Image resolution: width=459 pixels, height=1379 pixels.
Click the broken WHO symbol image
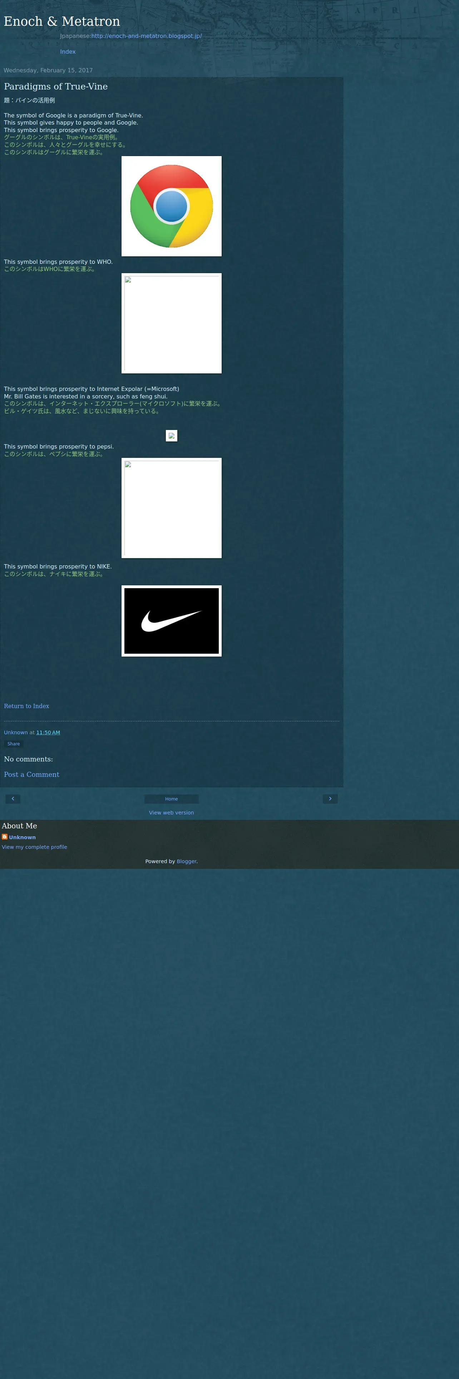(x=172, y=323)
